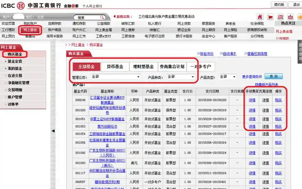Open 定期存款 menu item
The width and height of the screenshot is (302, 189).
55,23
